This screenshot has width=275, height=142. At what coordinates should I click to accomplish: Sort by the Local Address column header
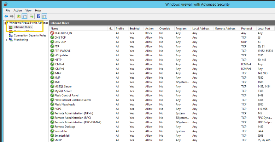tap(203, 28)
